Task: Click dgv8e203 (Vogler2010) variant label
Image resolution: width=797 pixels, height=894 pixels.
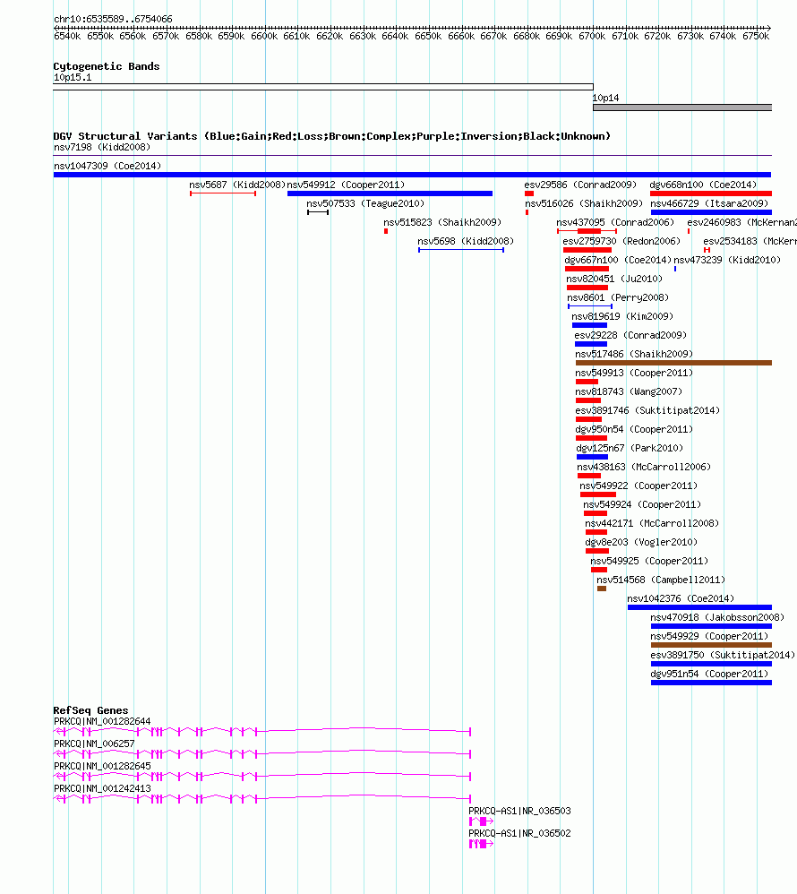Action: click(641, 542)
